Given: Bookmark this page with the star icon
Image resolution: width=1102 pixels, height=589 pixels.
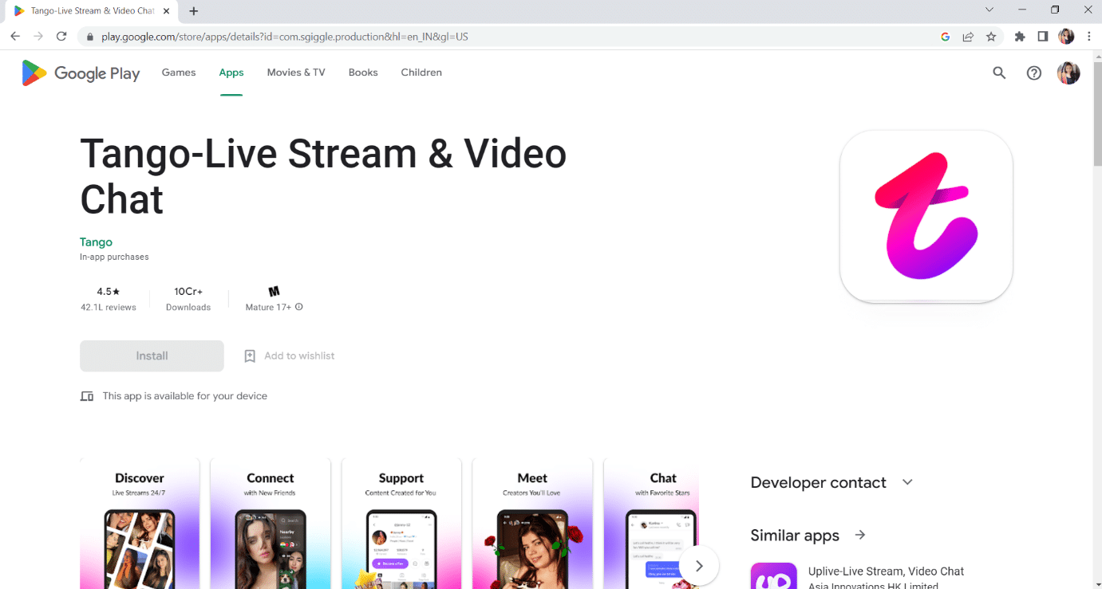Looking at the screenshot, I should (x=991, y=37).
